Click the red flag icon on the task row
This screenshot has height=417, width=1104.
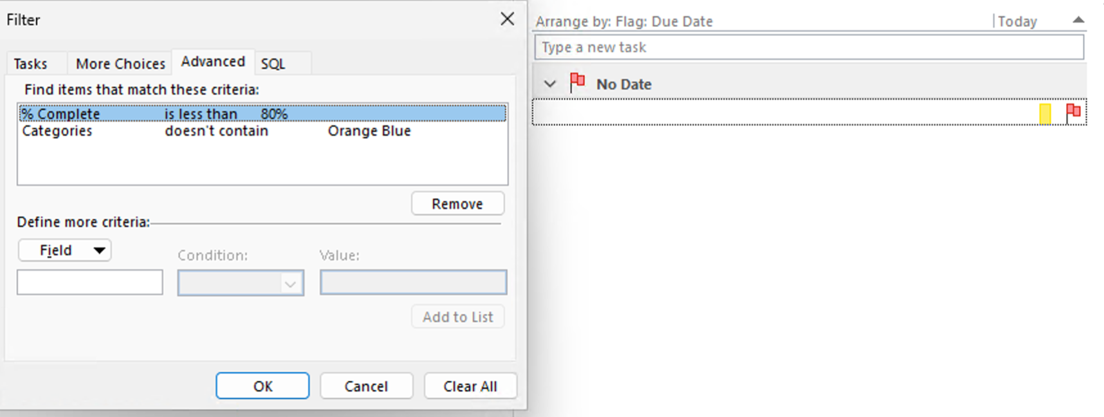click(x=1072, y=111)
